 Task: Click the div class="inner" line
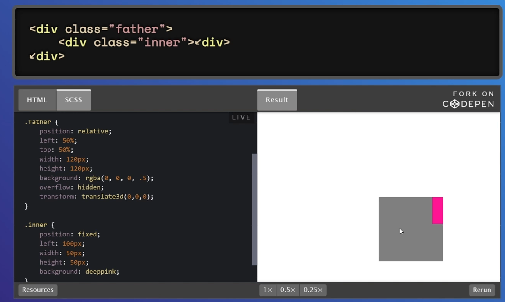coord(144,42)
